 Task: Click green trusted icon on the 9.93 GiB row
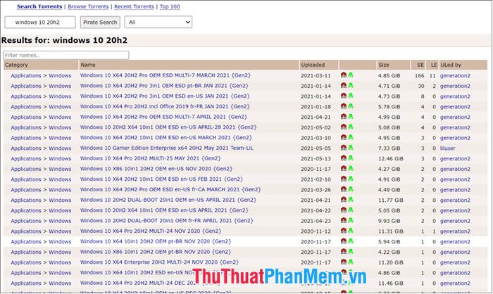pos(351,220)
